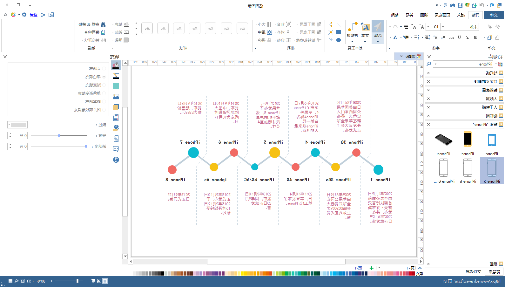
Task: Click the save disk icon in title bar
Action: tap(460, 5)
